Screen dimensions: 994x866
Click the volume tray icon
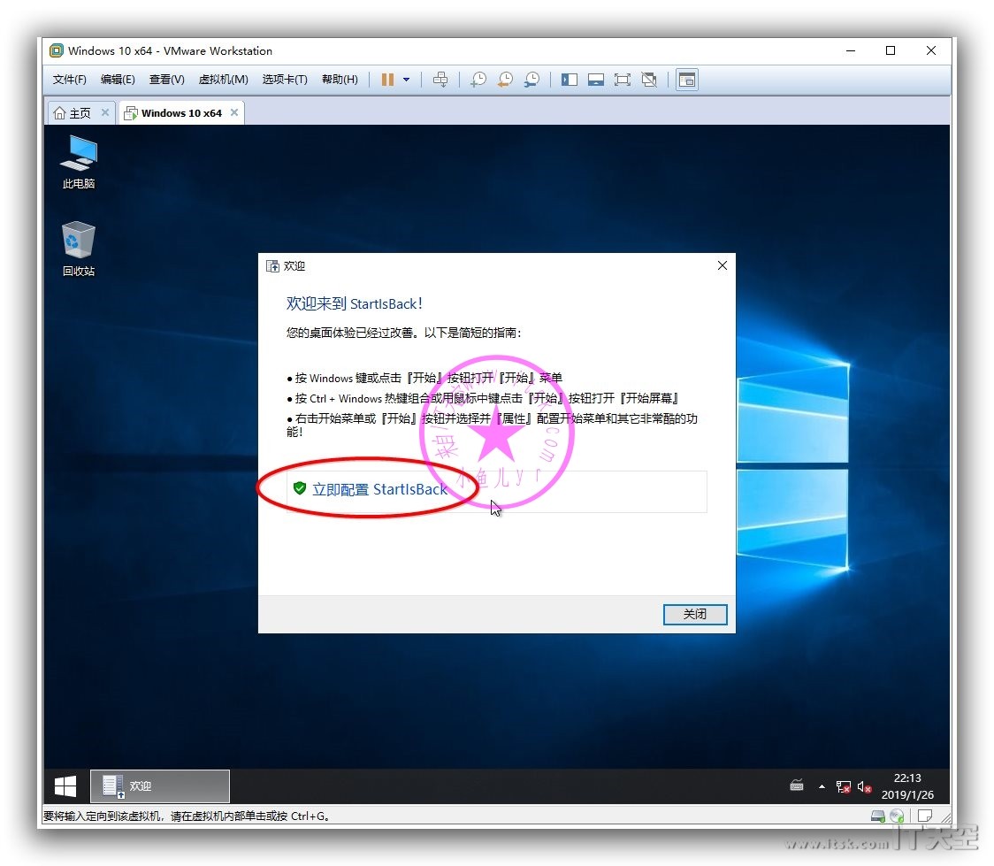coord(864,786)
